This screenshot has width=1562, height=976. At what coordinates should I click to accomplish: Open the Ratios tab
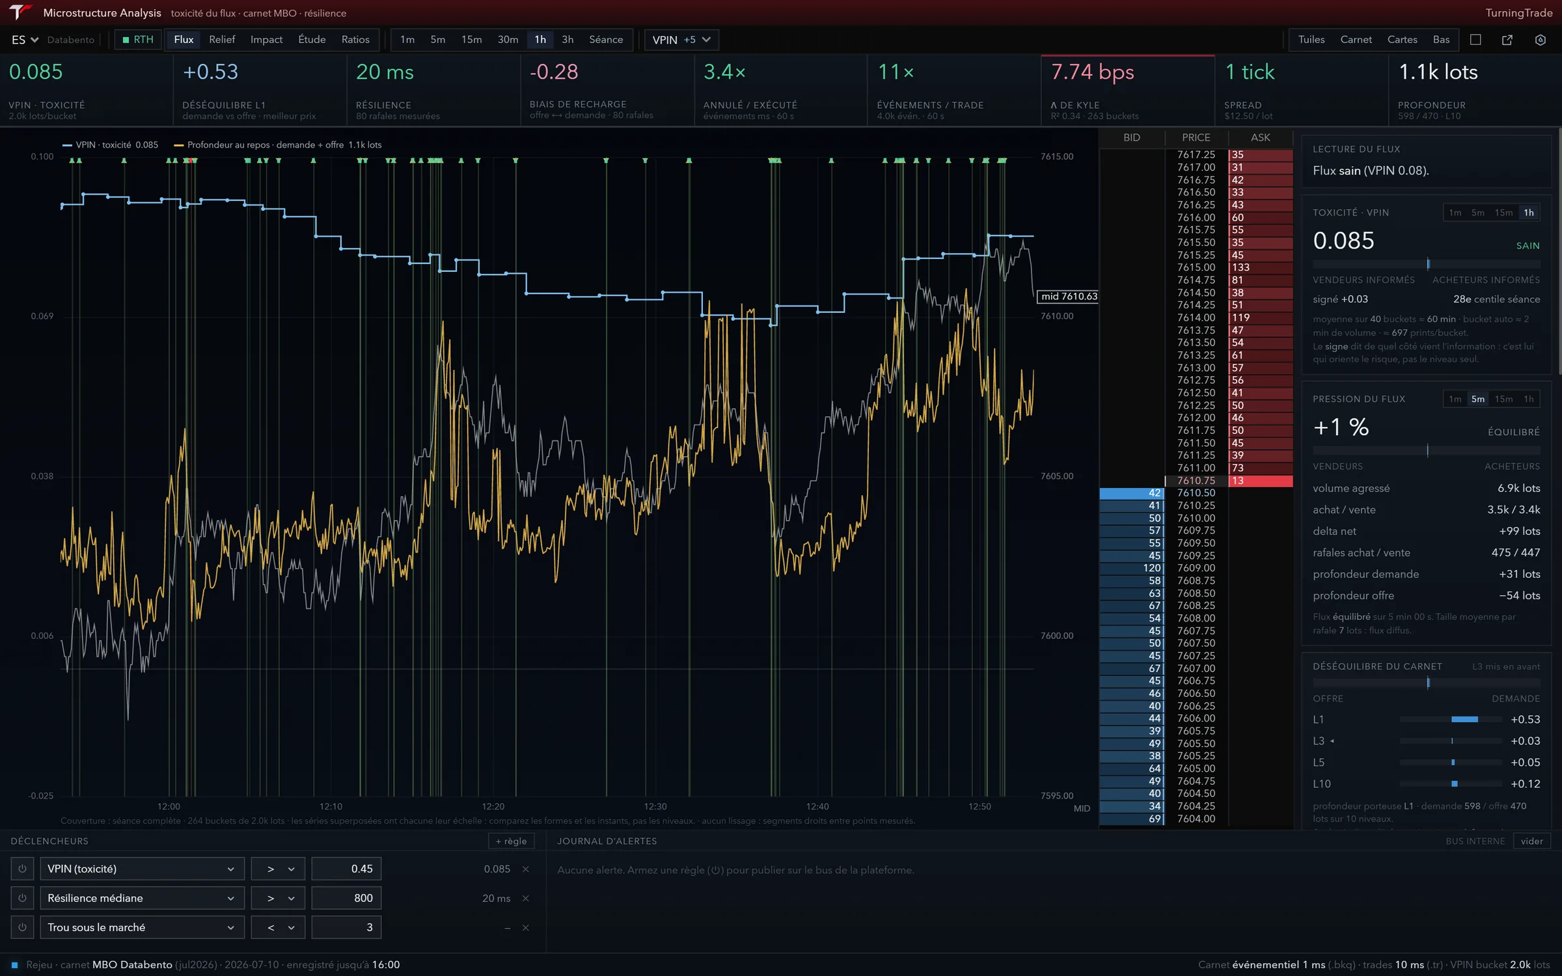click(x=355, y=40)
